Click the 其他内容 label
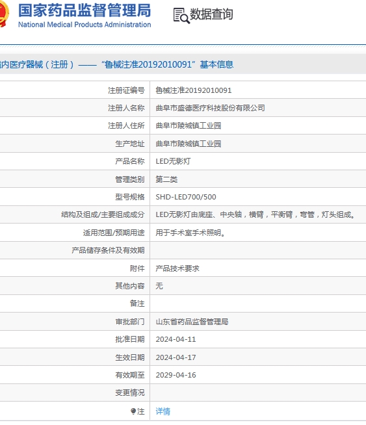The image size is (366, 425). pyautogui.click(x=130, y=286)
